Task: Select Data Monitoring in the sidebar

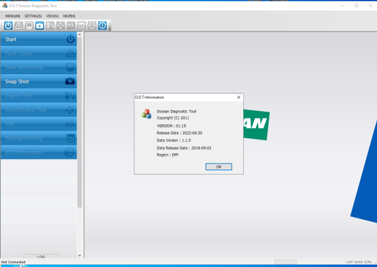Action: [x=39, y=67]
